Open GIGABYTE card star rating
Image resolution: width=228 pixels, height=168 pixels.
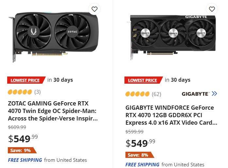click(x=138, y=94)
